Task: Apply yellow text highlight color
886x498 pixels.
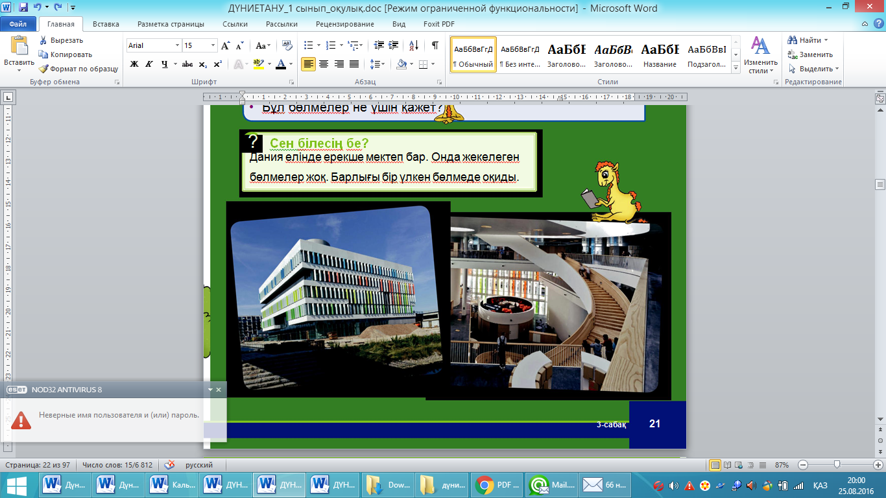Action: (258, 64)
